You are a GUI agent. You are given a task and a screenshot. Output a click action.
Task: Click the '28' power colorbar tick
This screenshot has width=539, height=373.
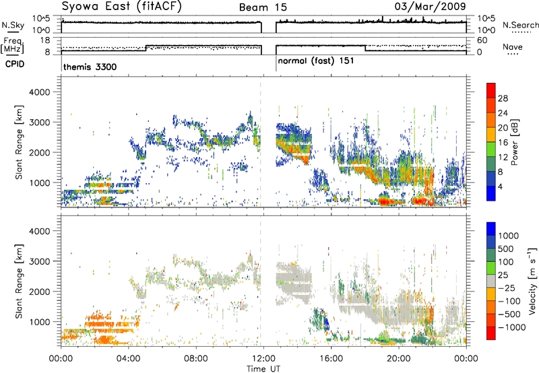coord(503,98)
